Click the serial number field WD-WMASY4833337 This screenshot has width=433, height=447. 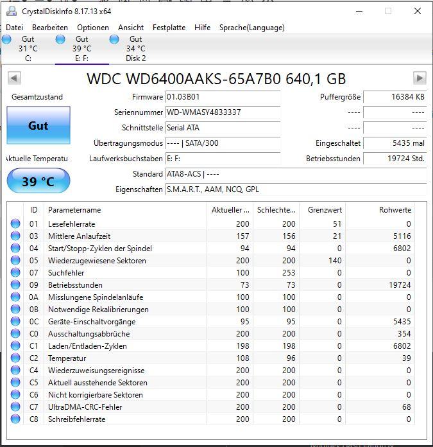(x=223, y=112)
